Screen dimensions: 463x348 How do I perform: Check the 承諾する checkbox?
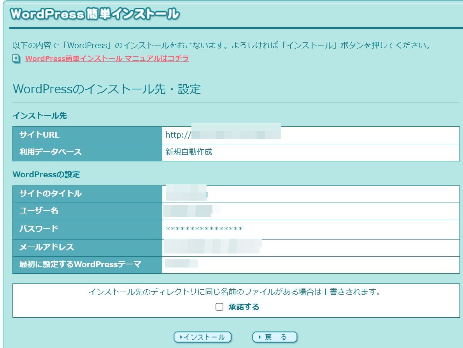point(219,307)
